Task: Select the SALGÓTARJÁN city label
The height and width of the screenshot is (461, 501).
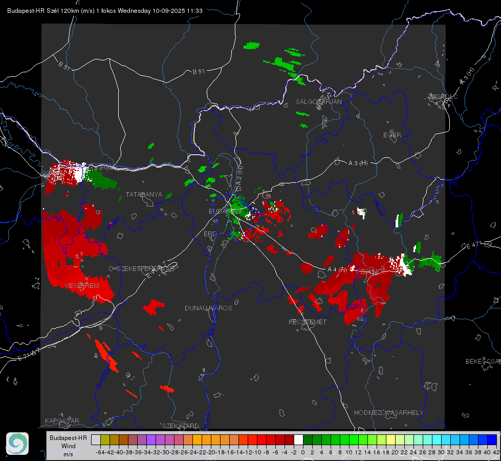Action: click(x=318, y=102)
